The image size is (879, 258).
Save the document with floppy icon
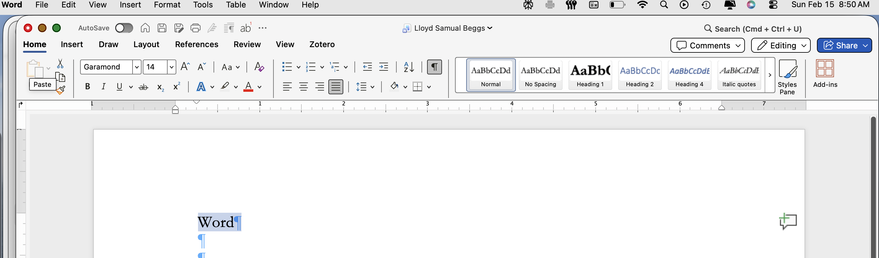pos(162,28)
